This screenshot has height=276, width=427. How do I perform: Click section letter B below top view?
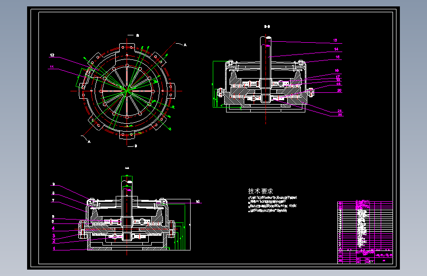click(x=136, y=146)
